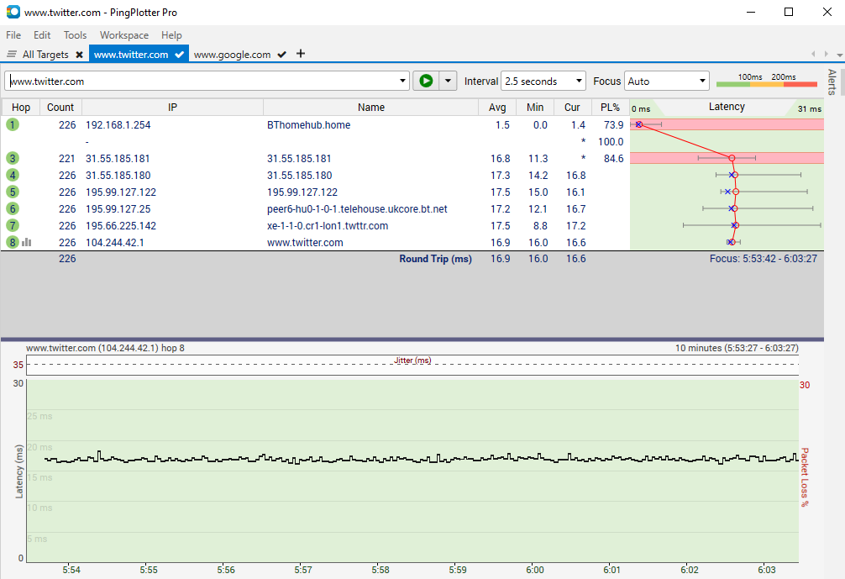The height and width of the screenshot is (579, 845).
Task: Select hop 1 green circle icon
Action: pyautogui.click(x=12, y=124)
